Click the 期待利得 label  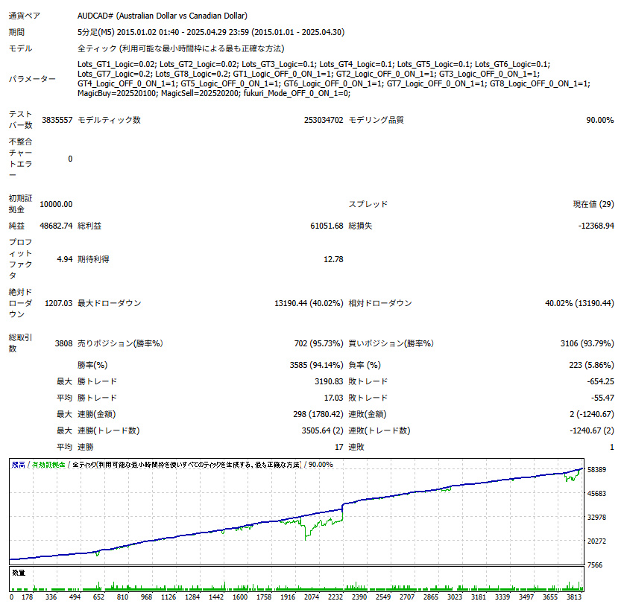click(x=93, y=259)
